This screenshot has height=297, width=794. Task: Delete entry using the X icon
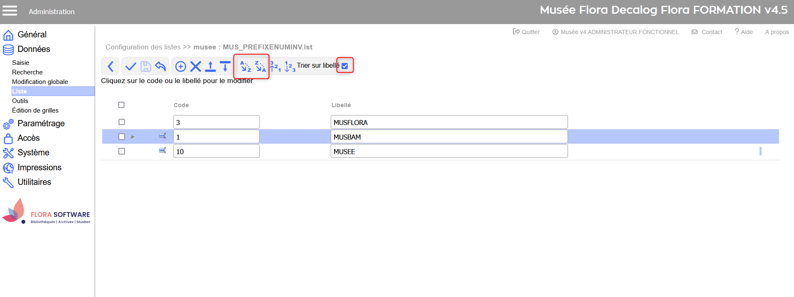click(x=196, y=66)
